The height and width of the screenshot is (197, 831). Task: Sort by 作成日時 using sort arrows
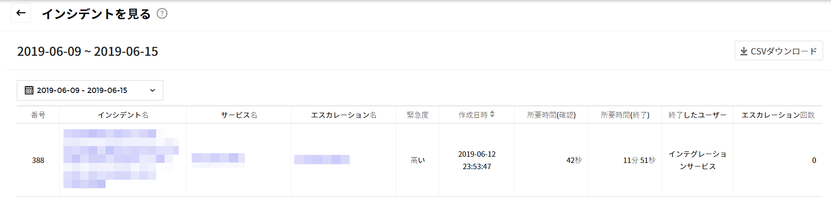(492, 115)
